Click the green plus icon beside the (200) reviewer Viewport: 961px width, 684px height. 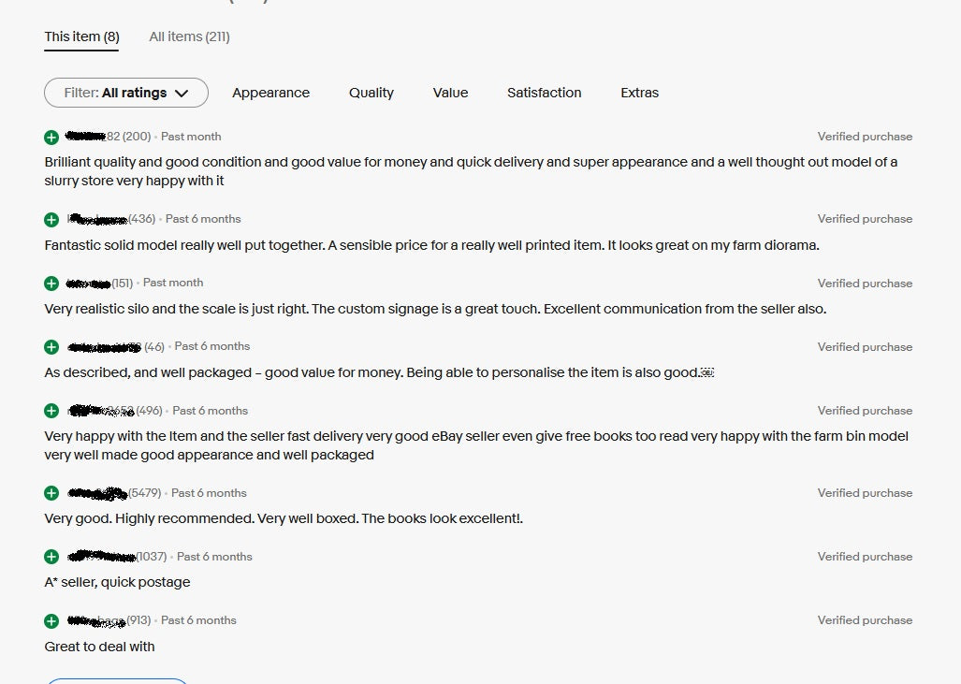[x=51, y=138]
